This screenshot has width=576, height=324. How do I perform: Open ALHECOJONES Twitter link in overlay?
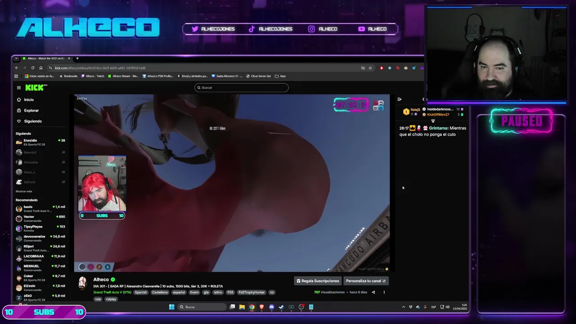pyautogui.click(x=213, y=29)
